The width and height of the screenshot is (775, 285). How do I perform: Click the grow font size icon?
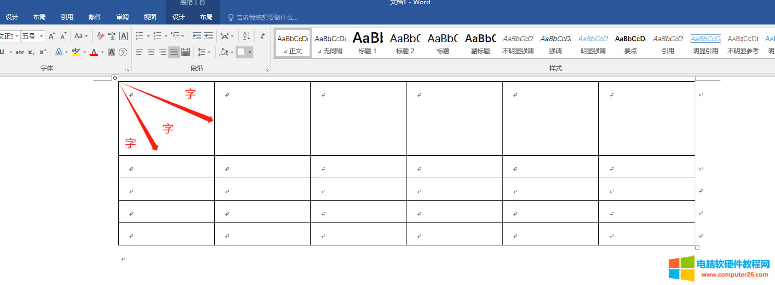coord(52,36)
